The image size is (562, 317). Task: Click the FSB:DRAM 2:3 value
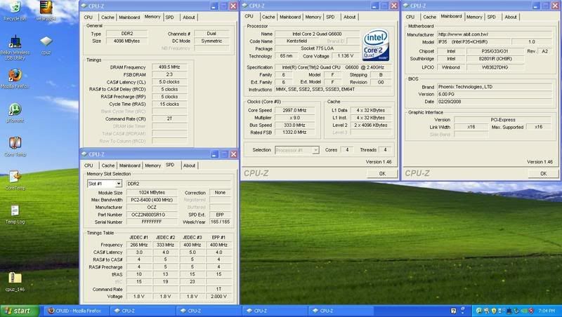tap(169, 74)
